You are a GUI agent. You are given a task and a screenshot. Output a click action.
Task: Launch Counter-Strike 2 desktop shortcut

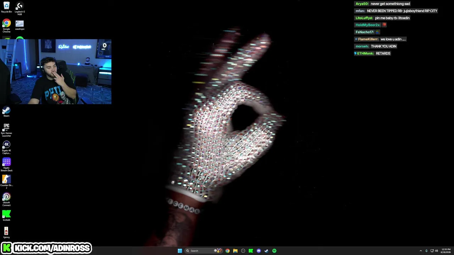[x=6, y=182]
